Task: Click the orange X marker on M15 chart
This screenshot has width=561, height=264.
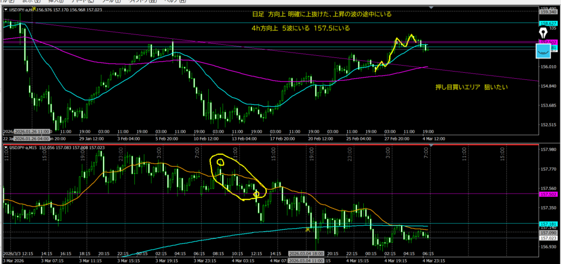Action: click(x=308, y=230)
